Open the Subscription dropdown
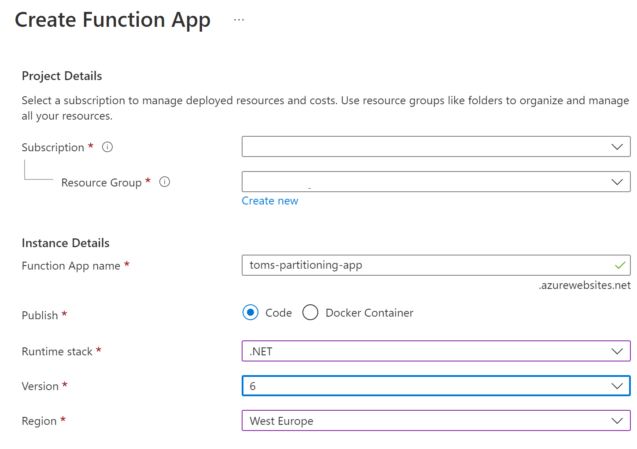 click(436, 146)
